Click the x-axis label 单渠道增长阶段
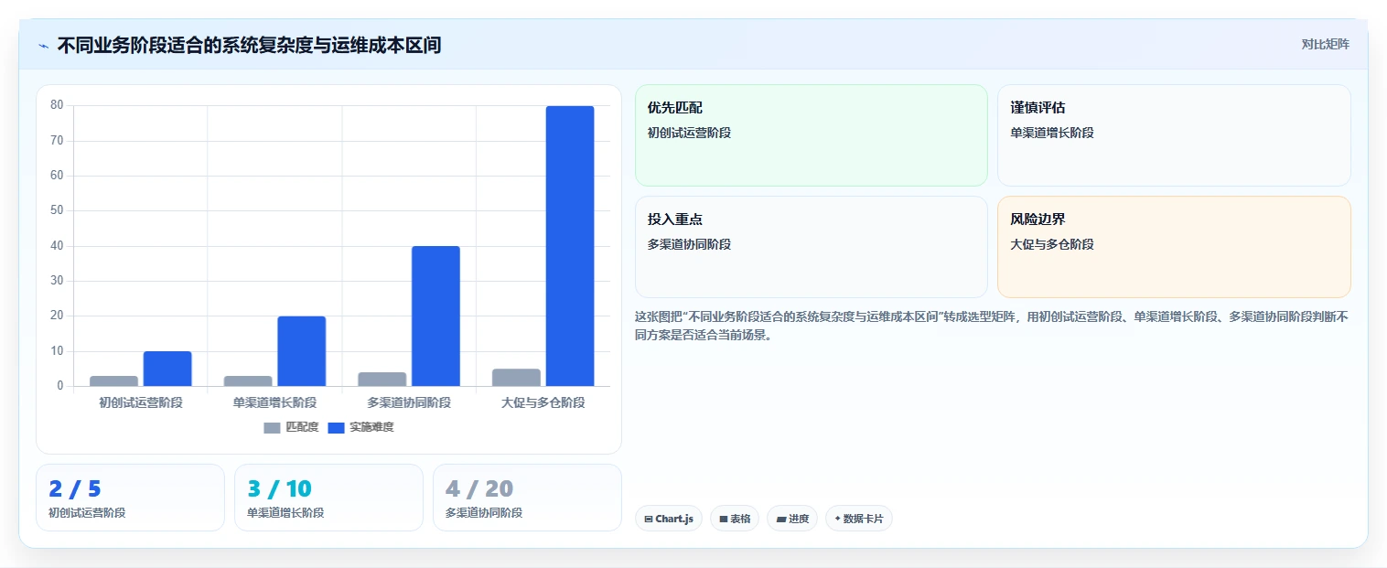The width and height of the screenshot is (1387, 568). tap(274, 402)
